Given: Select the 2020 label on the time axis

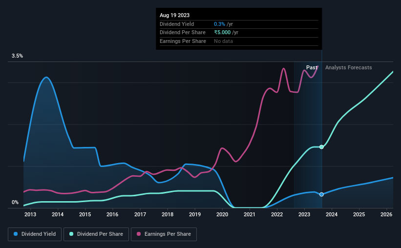Looking at the screenshot, I should click(222, 214).
